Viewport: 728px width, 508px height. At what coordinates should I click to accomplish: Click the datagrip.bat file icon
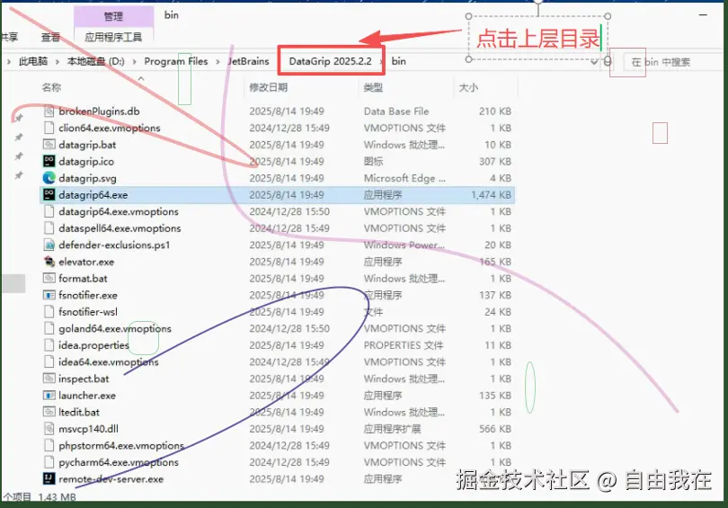[49, 145]
